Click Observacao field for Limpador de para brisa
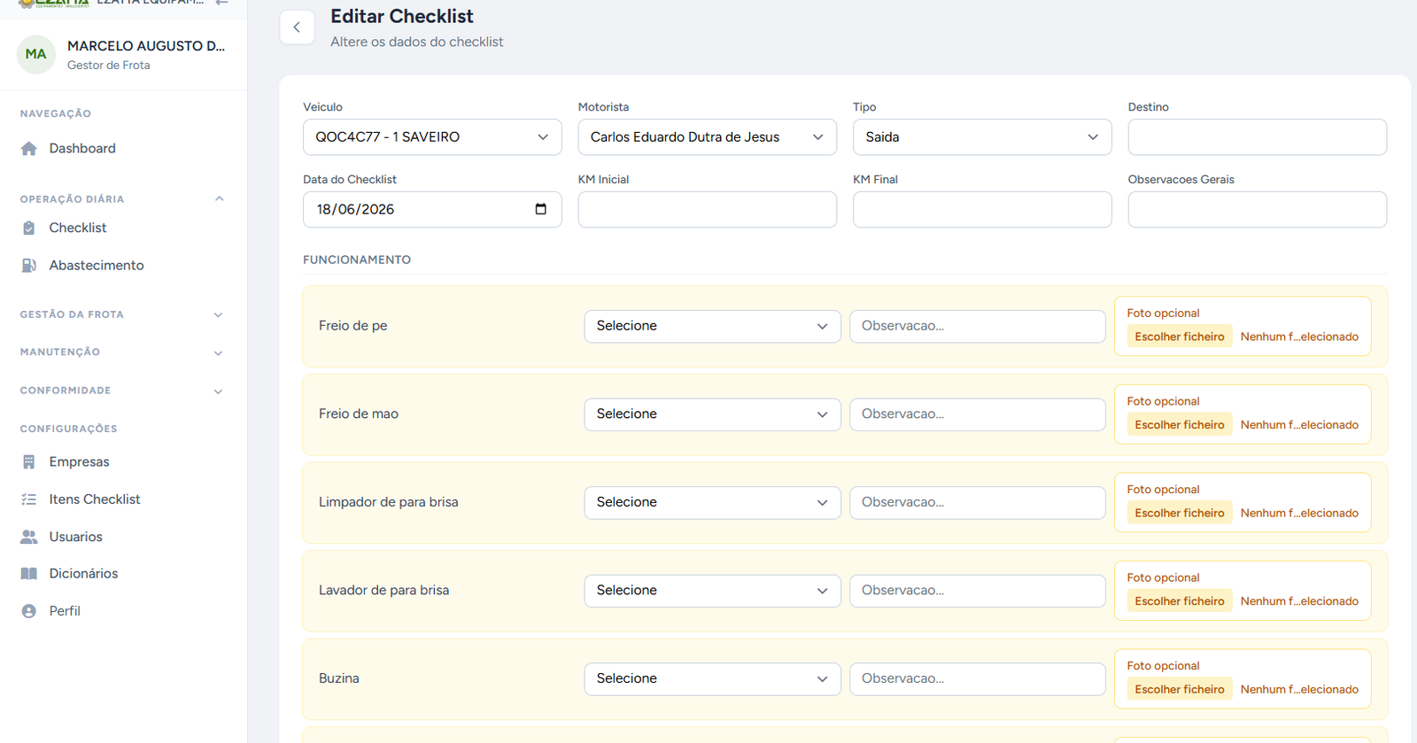 978,502
